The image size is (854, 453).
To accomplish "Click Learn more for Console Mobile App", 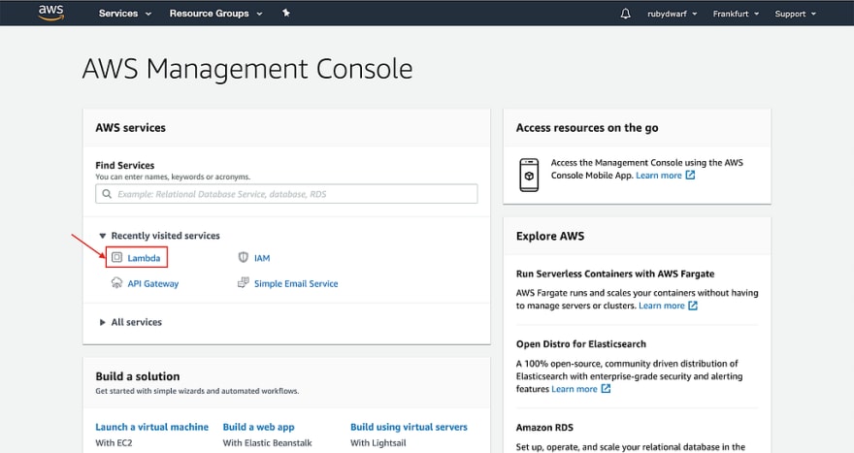I will [659, 176].
